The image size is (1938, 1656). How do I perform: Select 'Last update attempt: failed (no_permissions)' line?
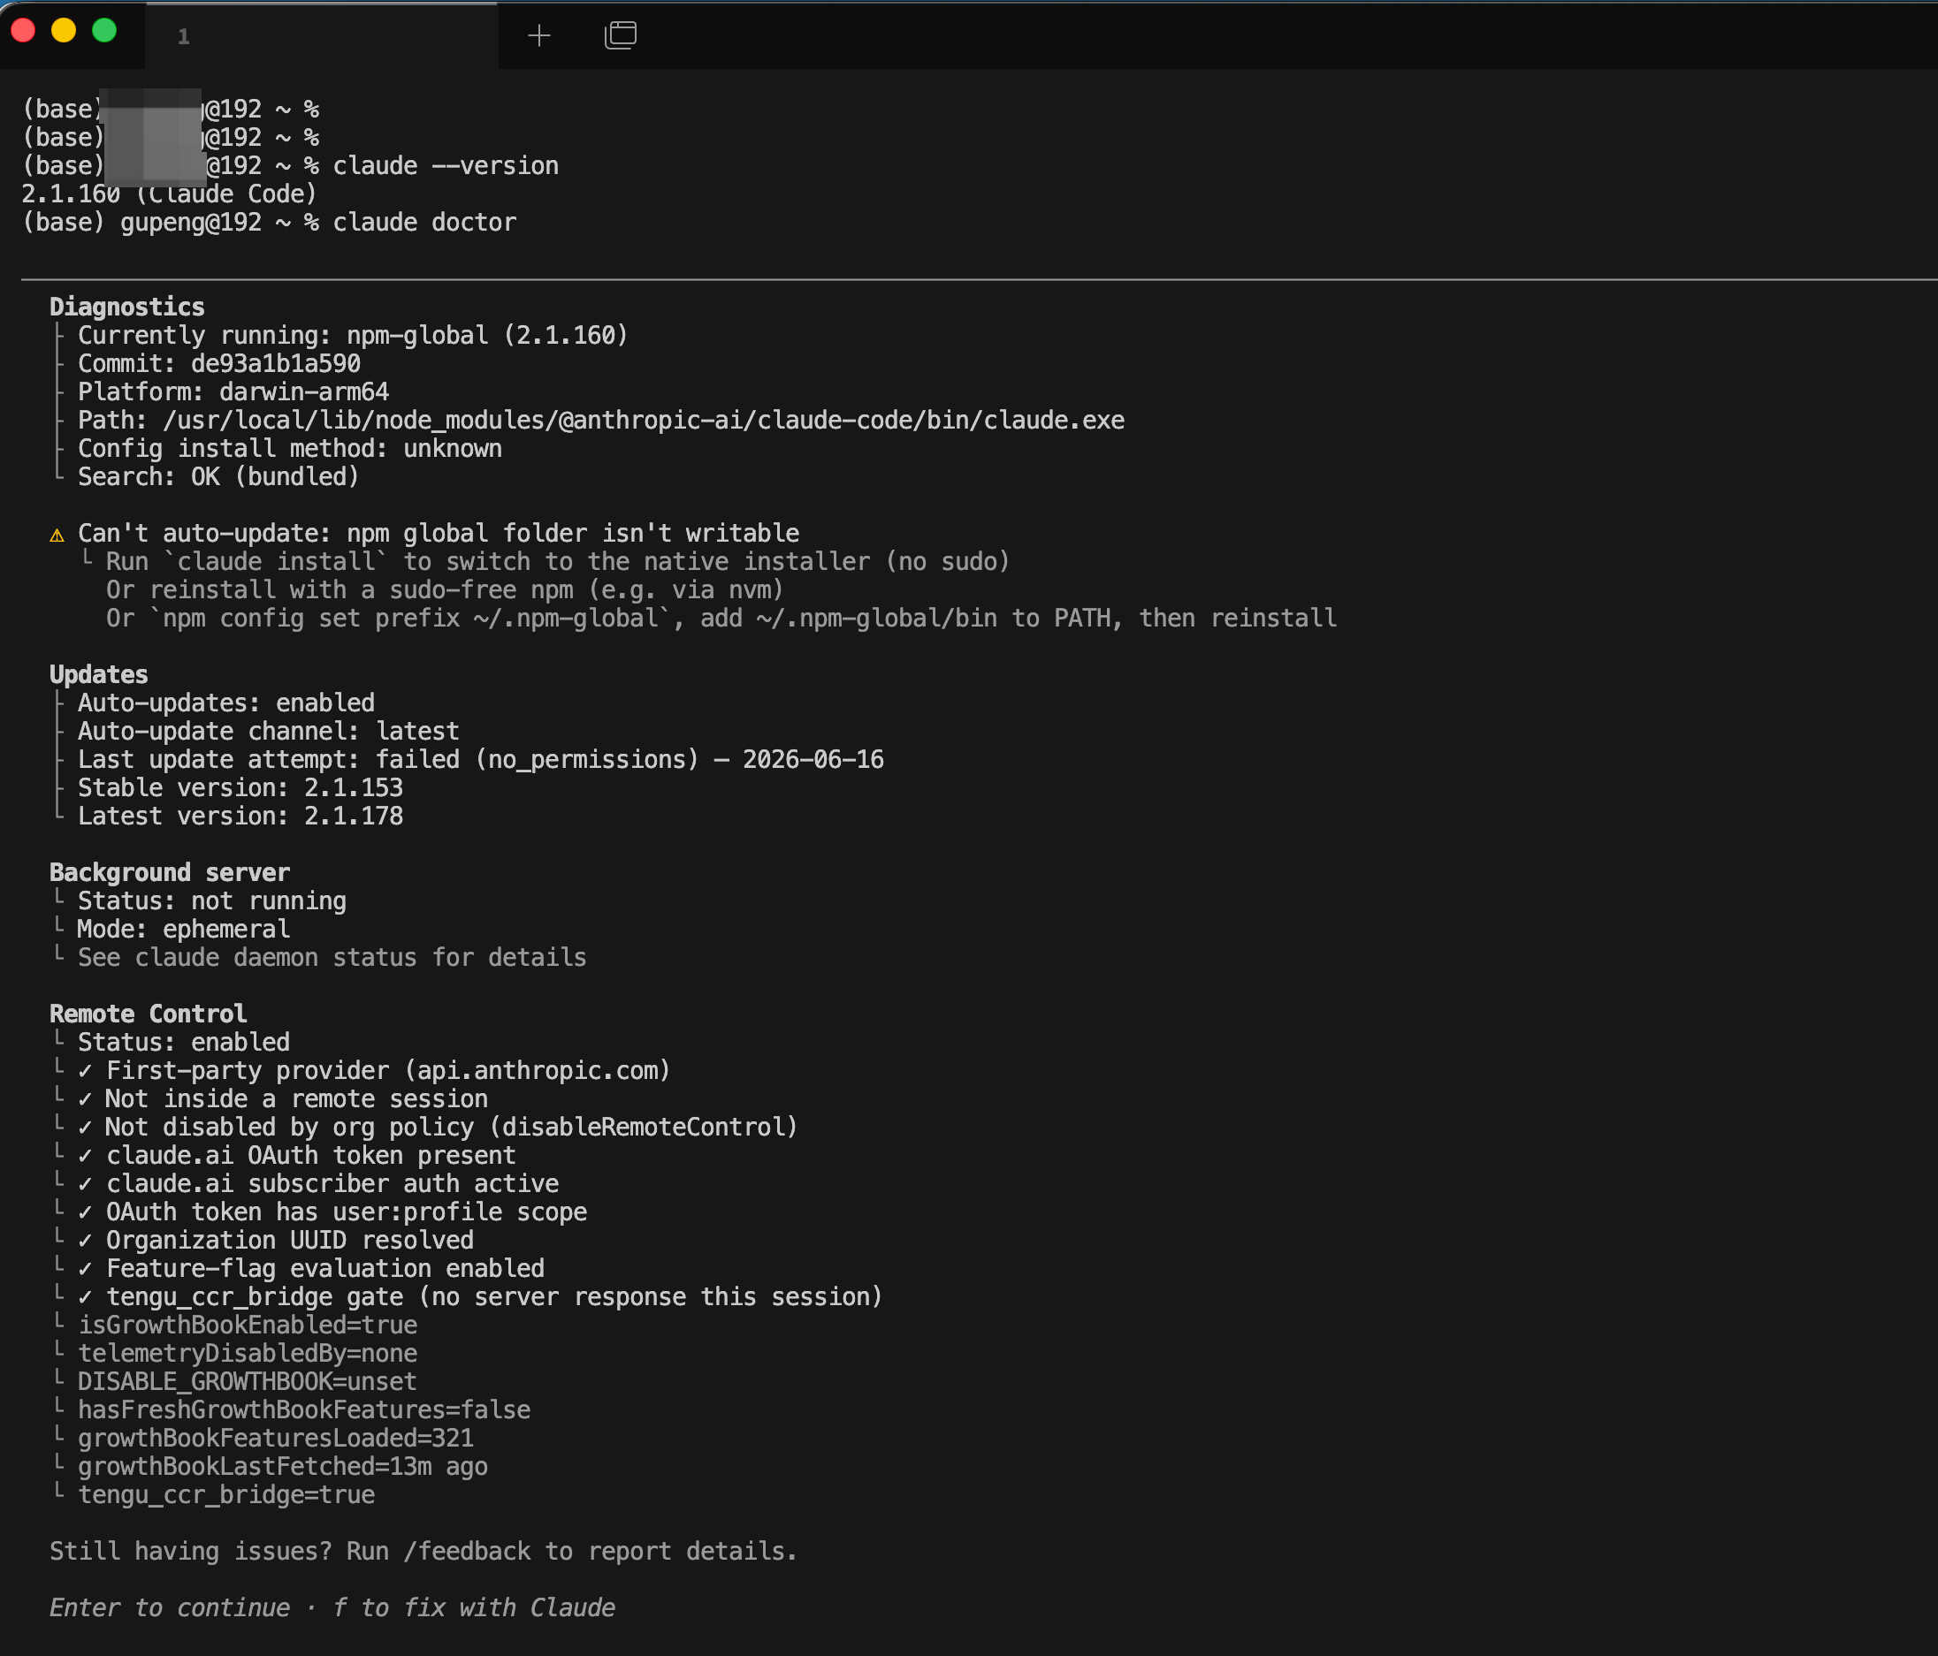pos(481,759)
